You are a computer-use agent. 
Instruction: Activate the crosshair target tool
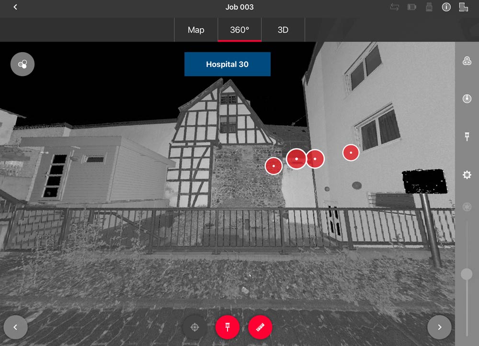(194, 327)
